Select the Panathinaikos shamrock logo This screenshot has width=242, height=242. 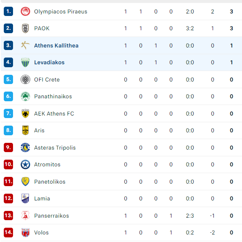25,96
